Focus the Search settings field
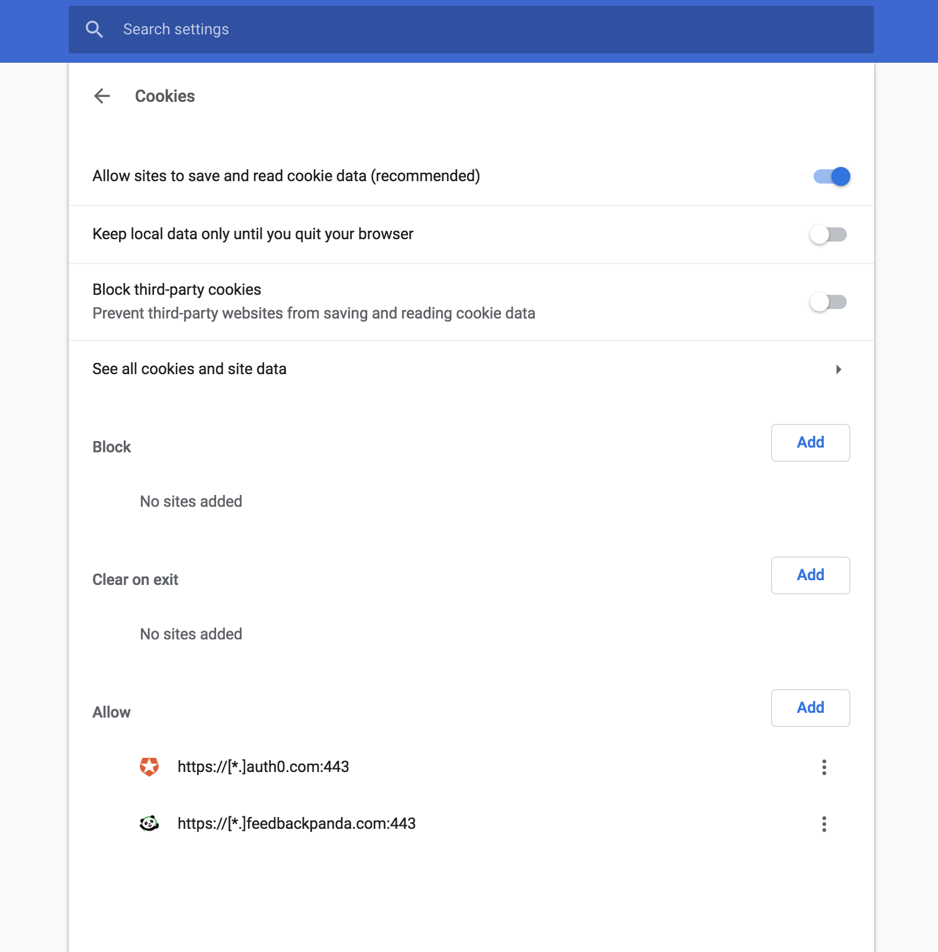Screen dimensions: 938x952 pyautogui.click(x=471, y=30)
